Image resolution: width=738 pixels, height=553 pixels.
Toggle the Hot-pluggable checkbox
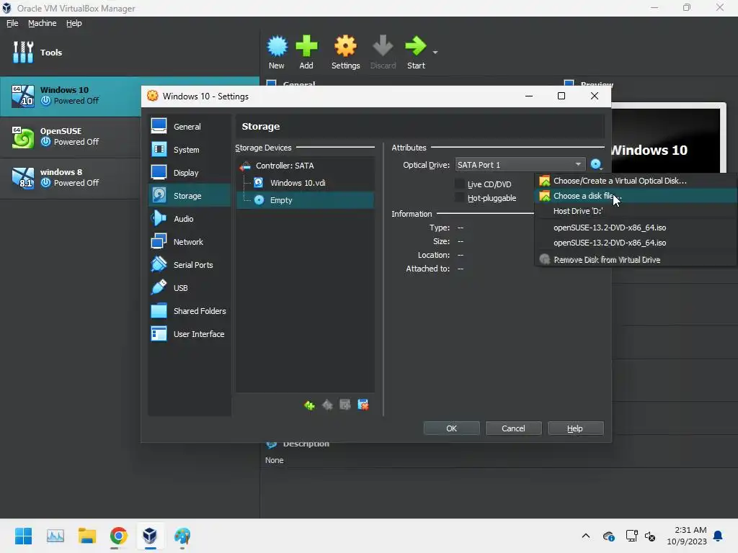tap(459, 198)
